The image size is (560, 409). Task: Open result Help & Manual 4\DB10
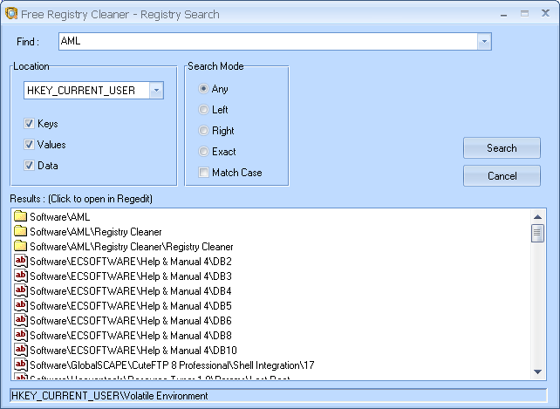(x=133, y=351)
